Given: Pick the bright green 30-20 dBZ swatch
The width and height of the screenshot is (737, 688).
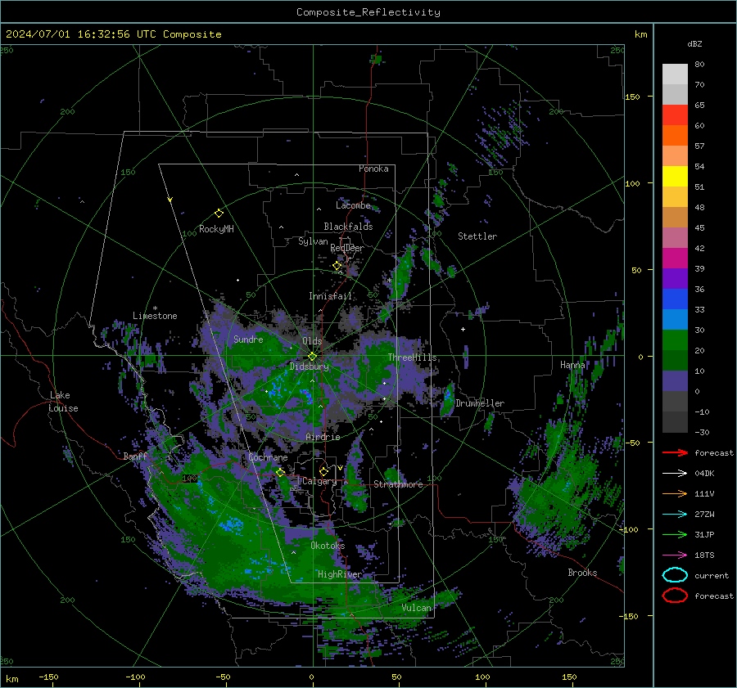Looking at the screenshot, I should (x=675, y=340).
